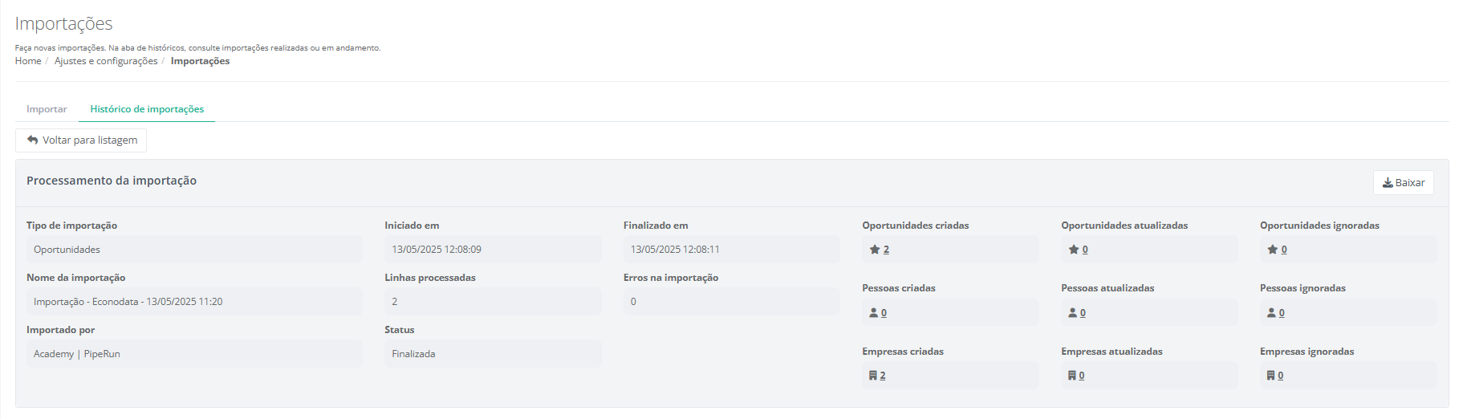1459x419 pixels.
Task: Switch to the Importar tab
Action: tap(47, 109)
